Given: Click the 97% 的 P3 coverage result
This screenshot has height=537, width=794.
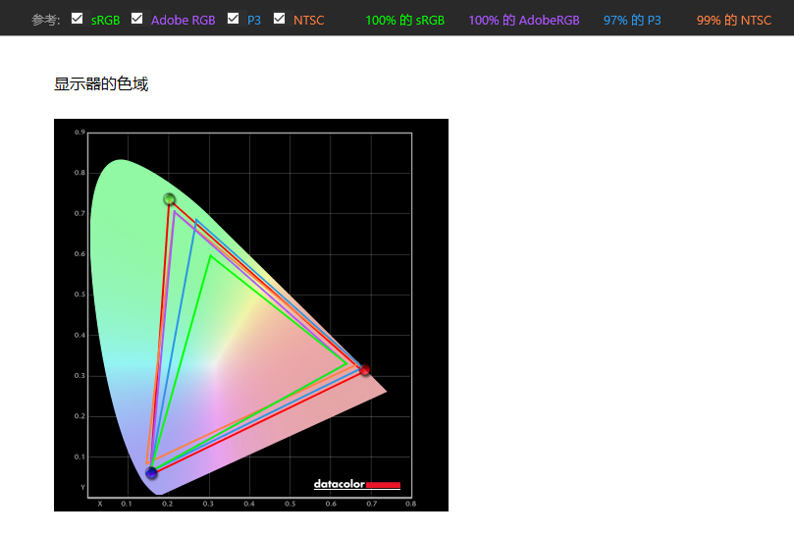Looking at the screenshot, I should (632, 21).
